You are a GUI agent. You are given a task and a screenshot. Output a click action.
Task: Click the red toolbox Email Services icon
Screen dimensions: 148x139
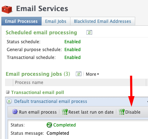pos(7,9)
